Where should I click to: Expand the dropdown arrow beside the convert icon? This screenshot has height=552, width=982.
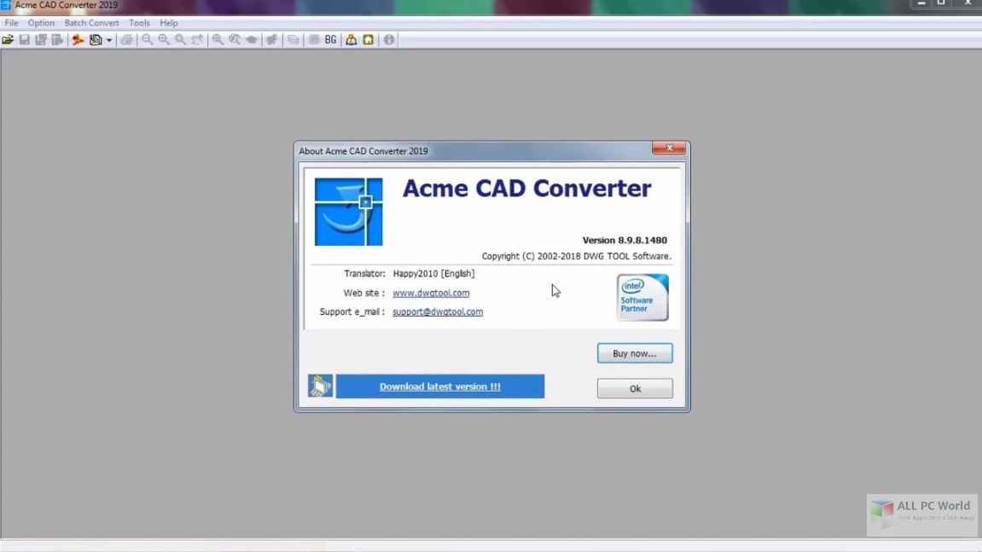coord(109,40)
